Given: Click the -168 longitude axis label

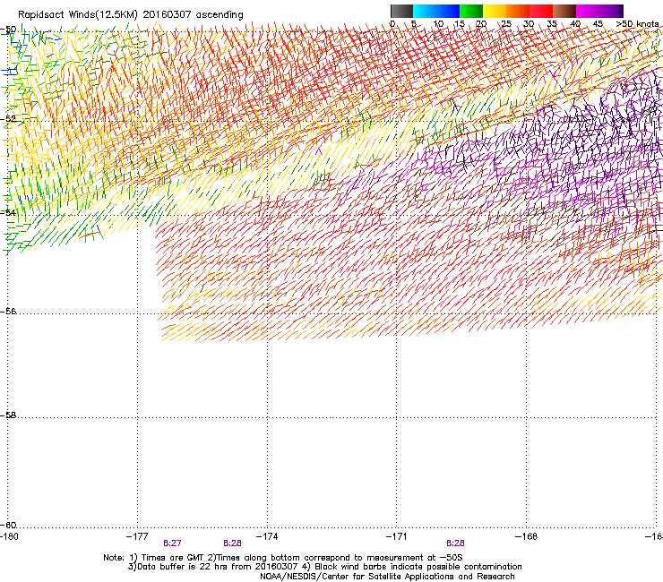Looking at the screenshot, I should tap(526, 536).
